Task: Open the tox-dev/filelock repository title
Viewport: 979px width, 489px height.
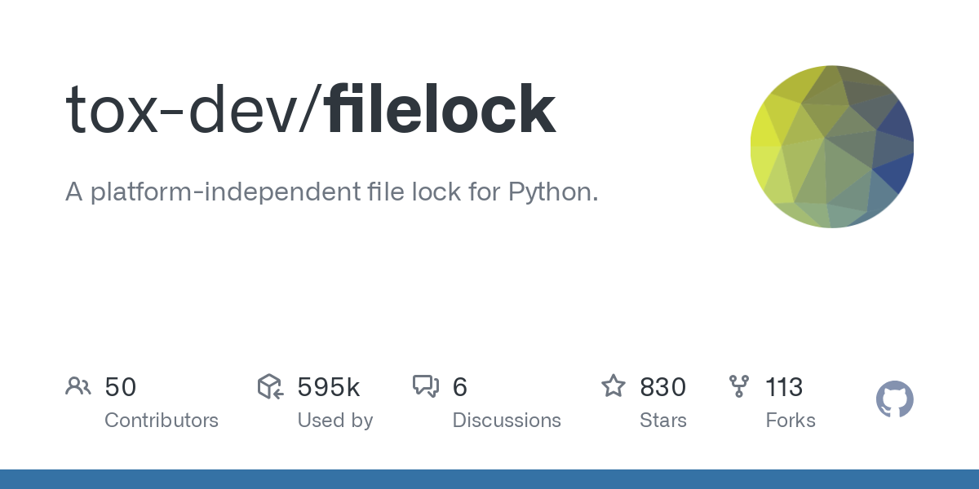Action: coord(311,109)
